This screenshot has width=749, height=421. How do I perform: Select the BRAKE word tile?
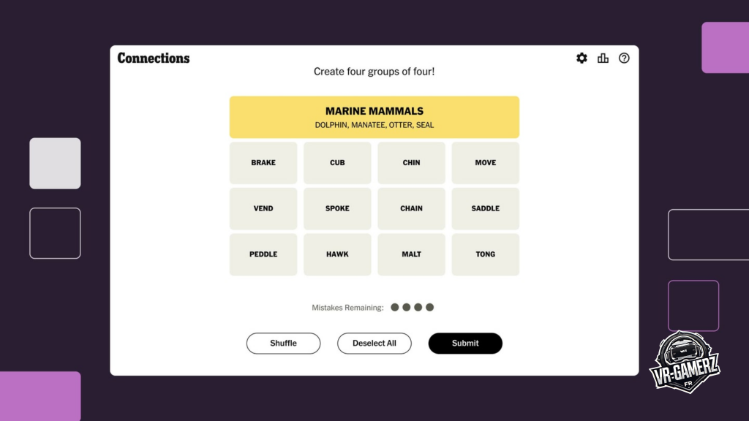[263, 163]
